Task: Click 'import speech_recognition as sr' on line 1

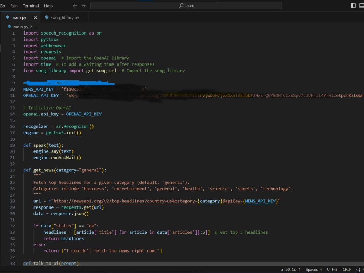Action: 62,33
